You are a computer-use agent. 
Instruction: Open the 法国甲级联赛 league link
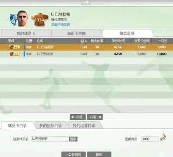61,25
